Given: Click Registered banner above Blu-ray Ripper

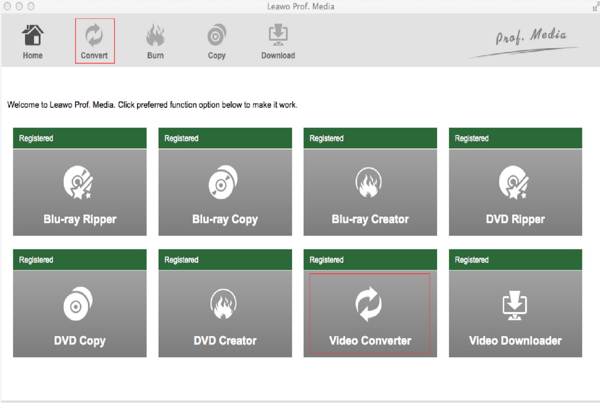Looking at the screenshot, I should 80,138.
